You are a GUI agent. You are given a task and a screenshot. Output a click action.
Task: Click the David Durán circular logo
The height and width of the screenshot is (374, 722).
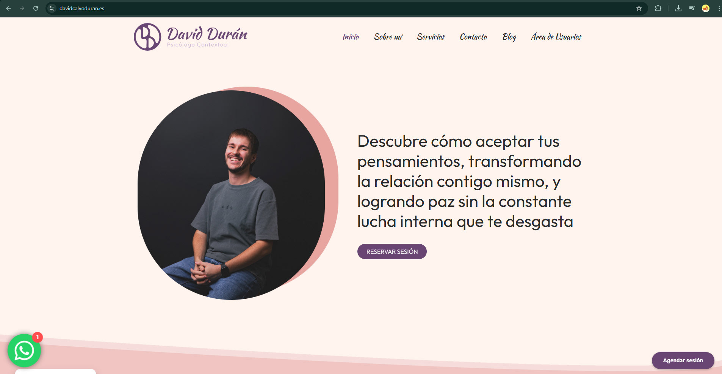(147, 37)
